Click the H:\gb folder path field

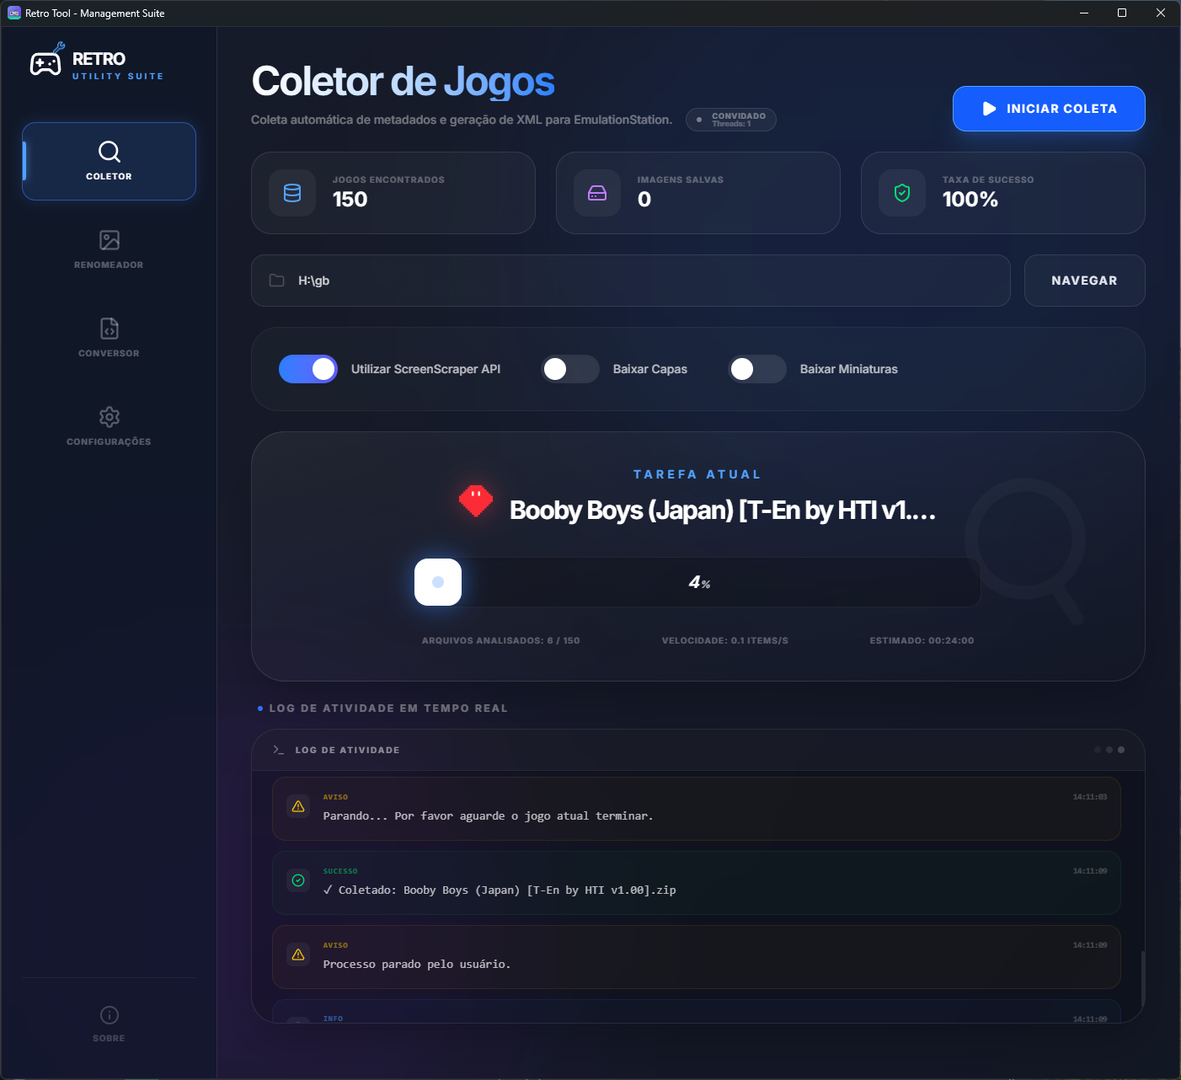click(630, 281)
